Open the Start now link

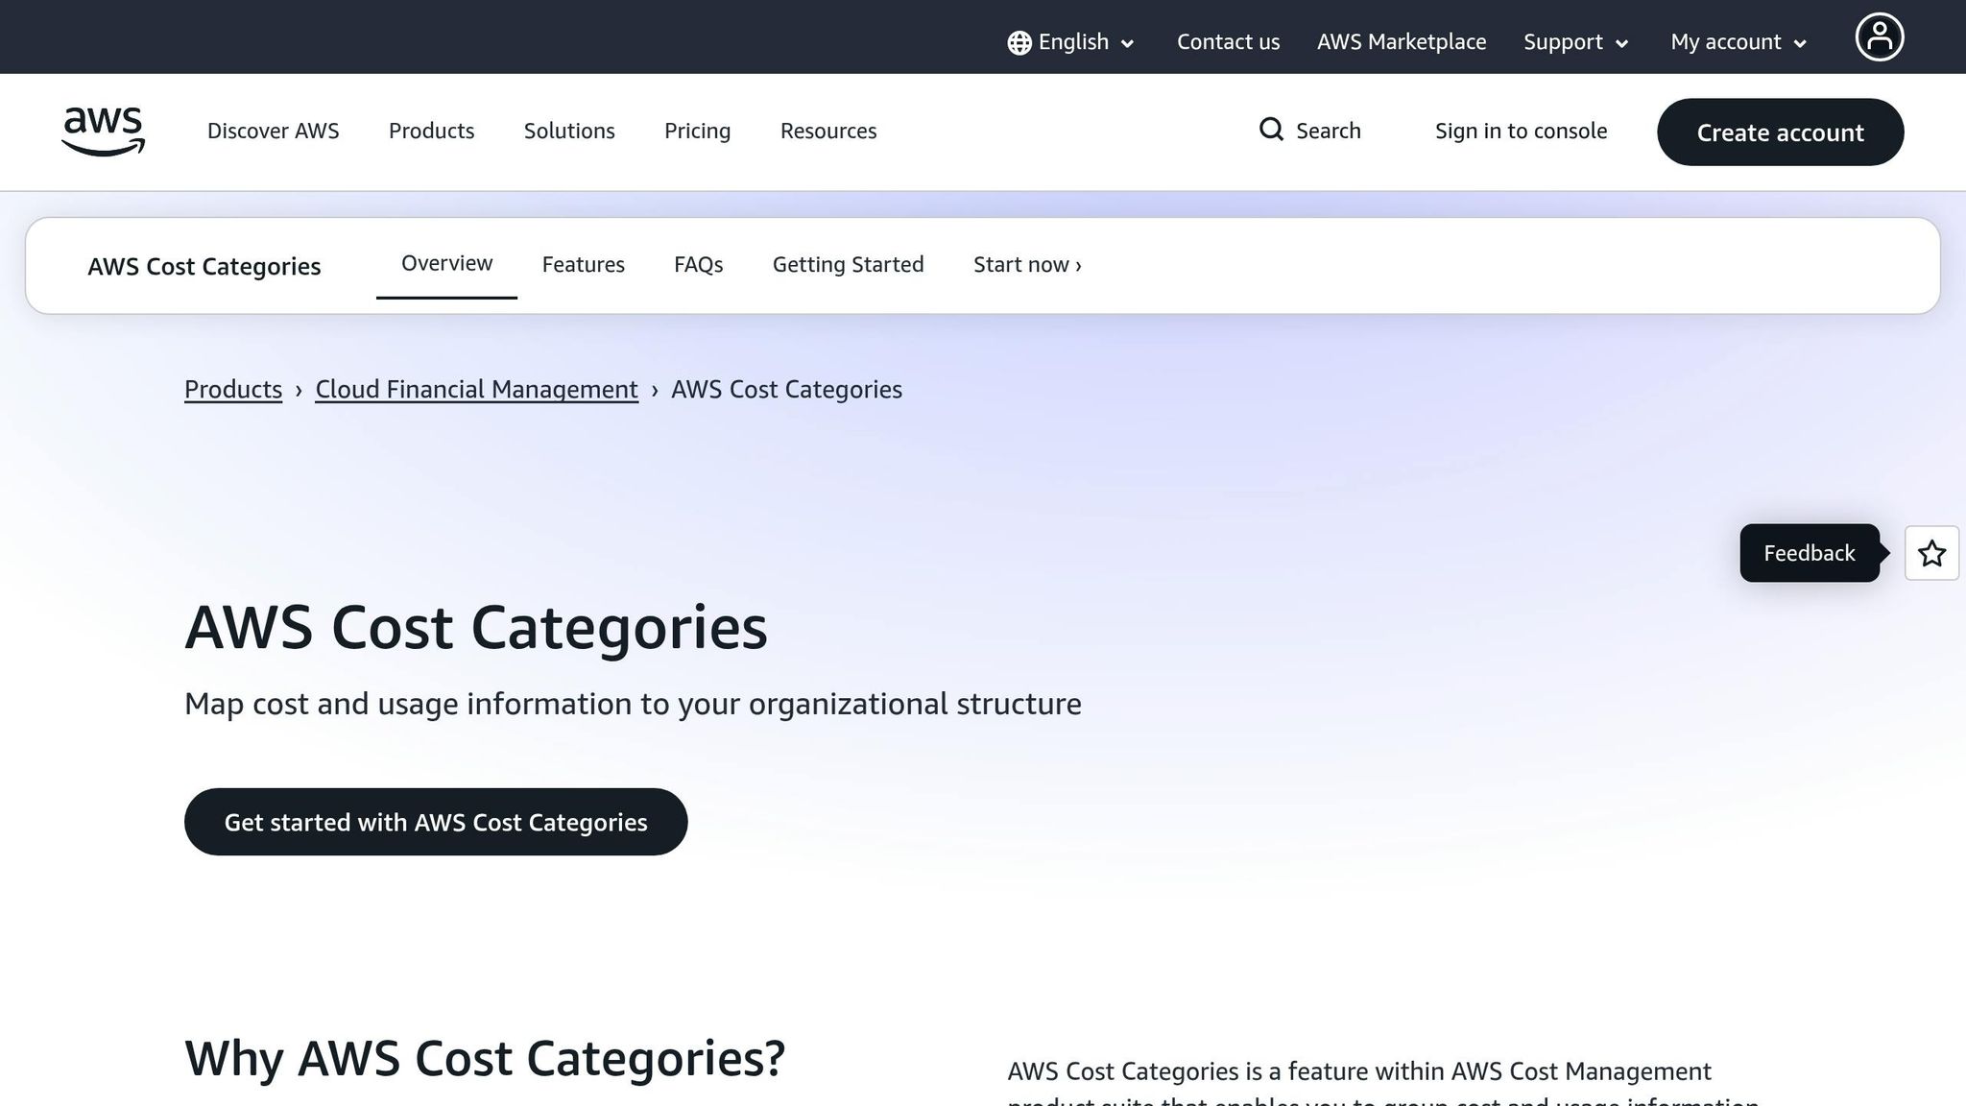(x=1026, y=264)
